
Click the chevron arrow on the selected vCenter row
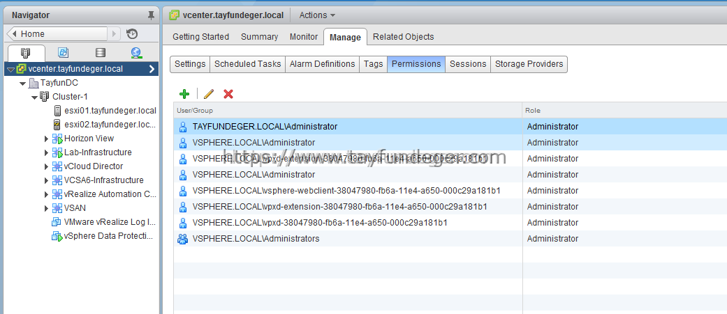pyautogui.click(x=152, y=70)
